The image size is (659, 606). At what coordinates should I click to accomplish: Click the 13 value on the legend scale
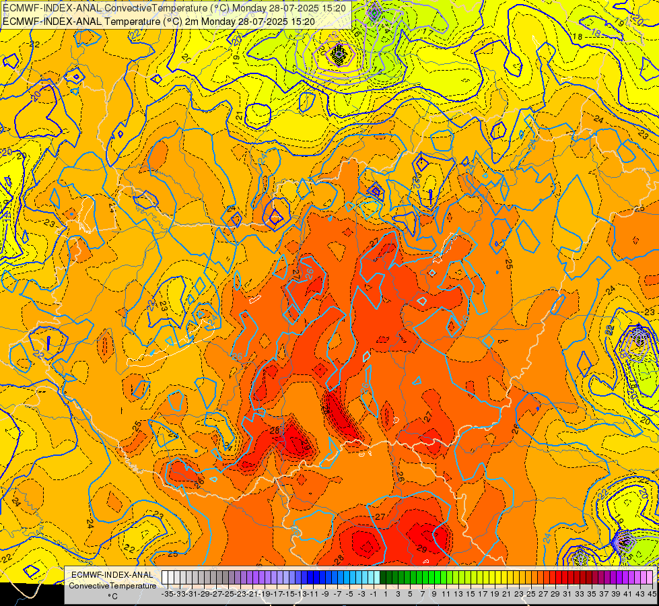(x=458, y=595)
